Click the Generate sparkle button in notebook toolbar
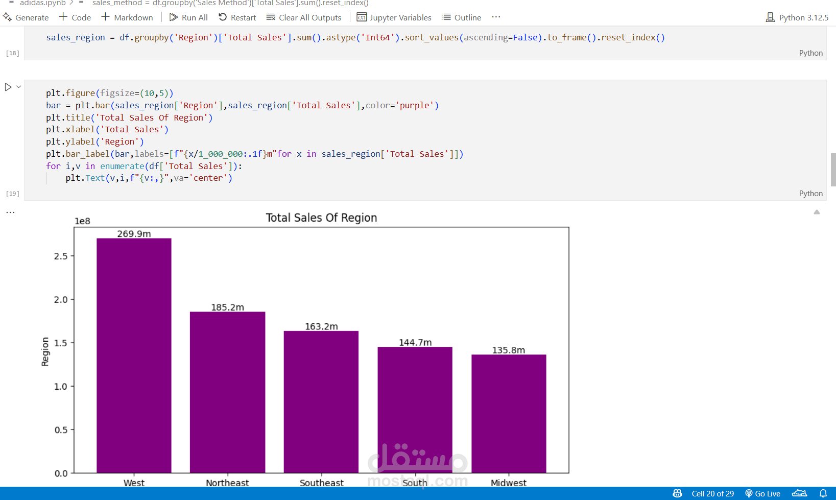This screenshot has width=836, height=500. point(26,17)
